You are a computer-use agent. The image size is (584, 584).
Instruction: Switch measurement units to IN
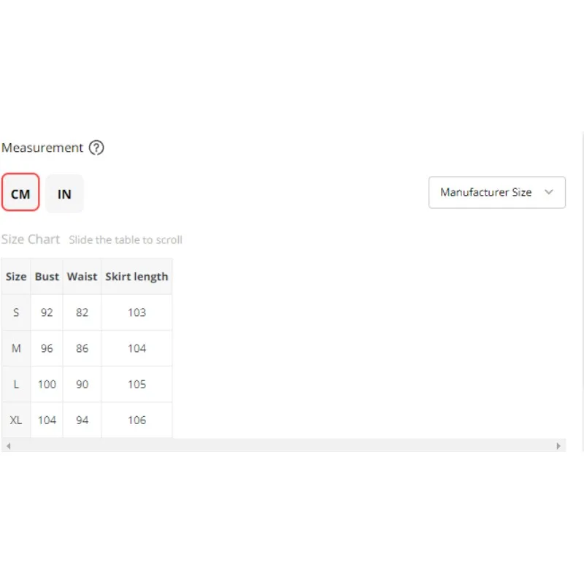[64, 193]
